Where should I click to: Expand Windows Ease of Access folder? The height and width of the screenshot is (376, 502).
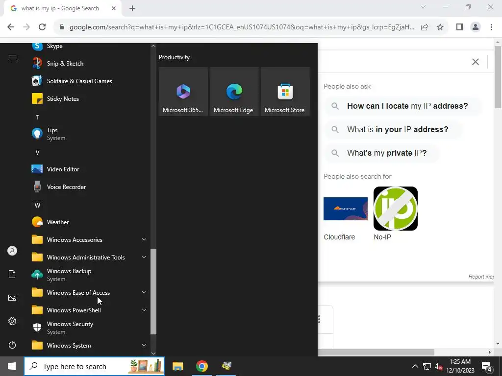click(89, 293)
